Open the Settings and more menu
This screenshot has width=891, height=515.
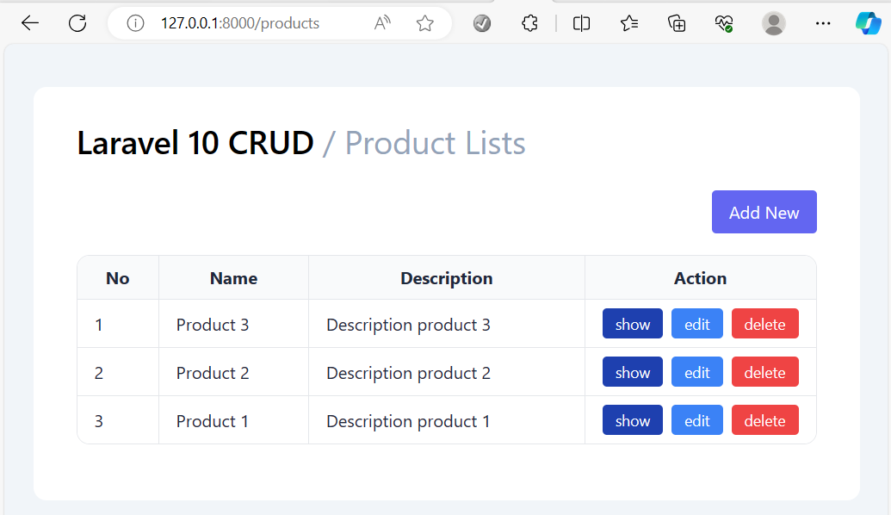coord(823,23)
